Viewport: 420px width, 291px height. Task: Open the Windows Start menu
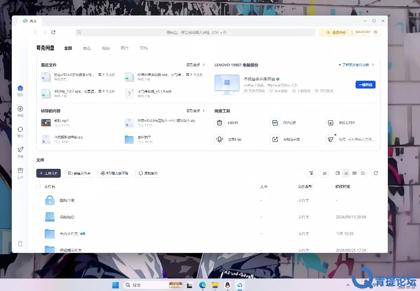[116, 285]
